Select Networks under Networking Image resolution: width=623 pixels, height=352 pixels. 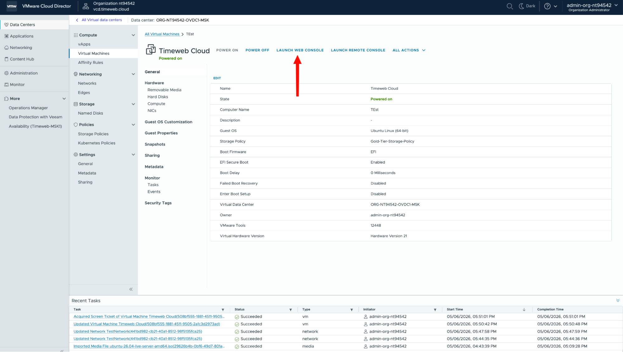87,83
